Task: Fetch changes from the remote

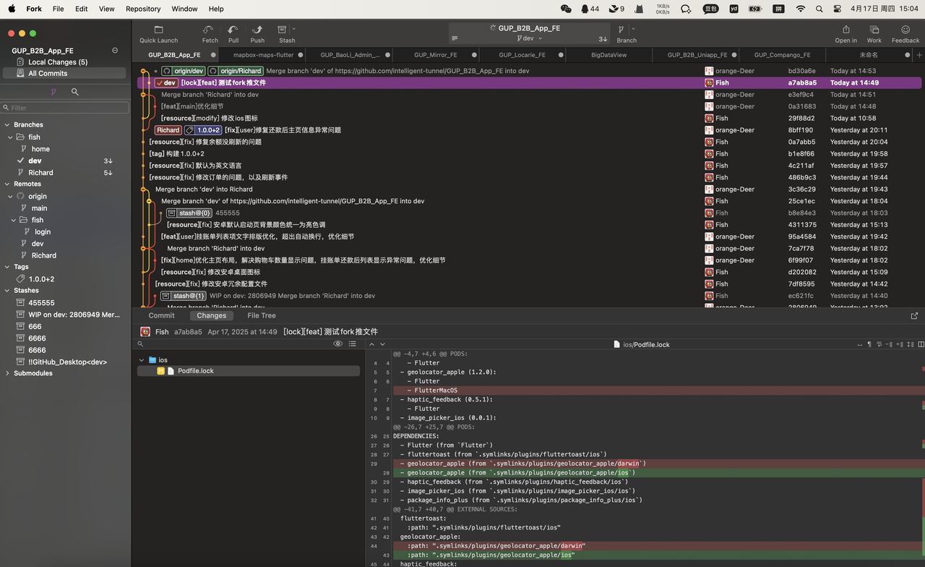Action: coord(210,34)
